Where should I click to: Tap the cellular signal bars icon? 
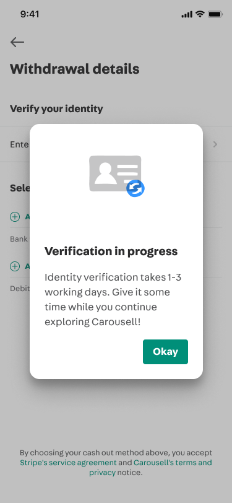pyautogui.click(x=186, y=14)
